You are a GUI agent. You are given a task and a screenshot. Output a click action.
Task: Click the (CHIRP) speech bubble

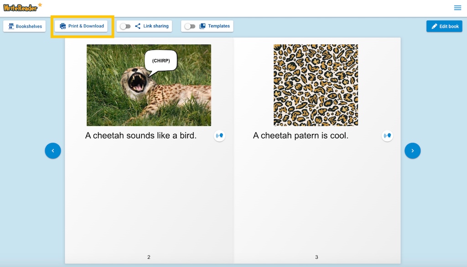click(161, 61)
